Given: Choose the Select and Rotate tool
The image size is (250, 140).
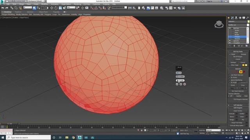Looking at the screenshot, I should click(x=56, y=8).
